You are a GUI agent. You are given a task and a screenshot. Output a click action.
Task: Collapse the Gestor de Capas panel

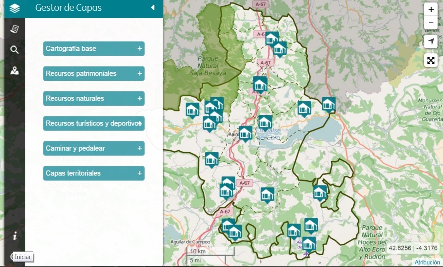click(x=153, y=8)
